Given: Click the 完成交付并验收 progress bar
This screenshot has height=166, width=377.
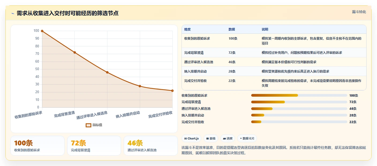Looking at the screenshot, I should pos(299,122).
